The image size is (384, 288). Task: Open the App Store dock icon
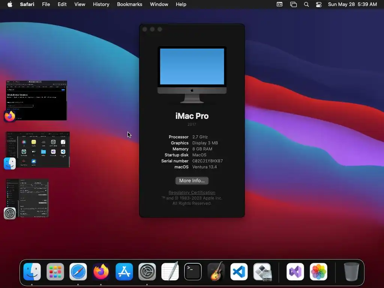(x=124, y=271)
